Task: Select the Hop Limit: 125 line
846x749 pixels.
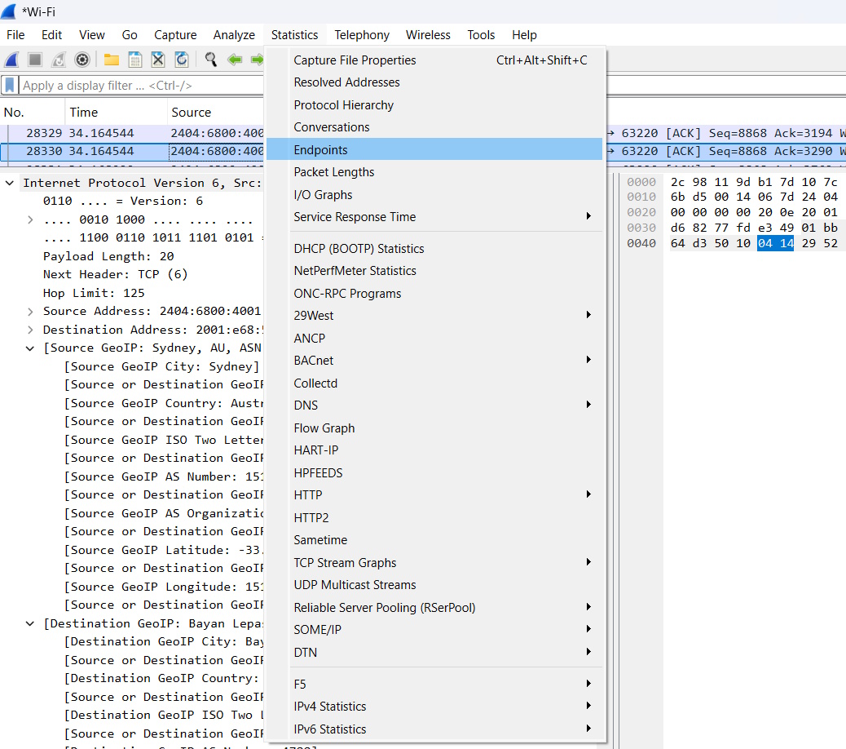Action: pyautogui.click(x=94, y=293)
